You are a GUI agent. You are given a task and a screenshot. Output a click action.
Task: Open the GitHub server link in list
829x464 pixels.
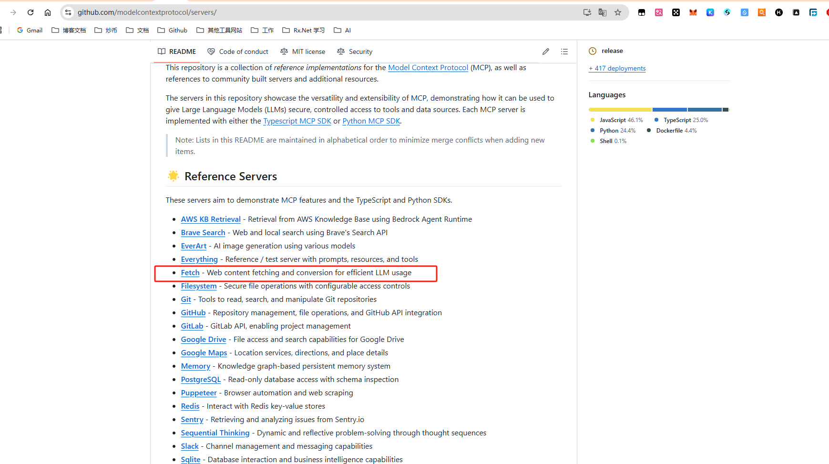click(x=193, y=313)
